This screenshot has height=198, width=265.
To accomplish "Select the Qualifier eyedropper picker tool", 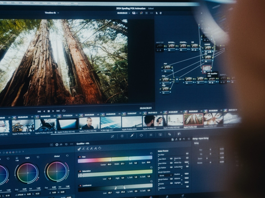I will 80,149.
